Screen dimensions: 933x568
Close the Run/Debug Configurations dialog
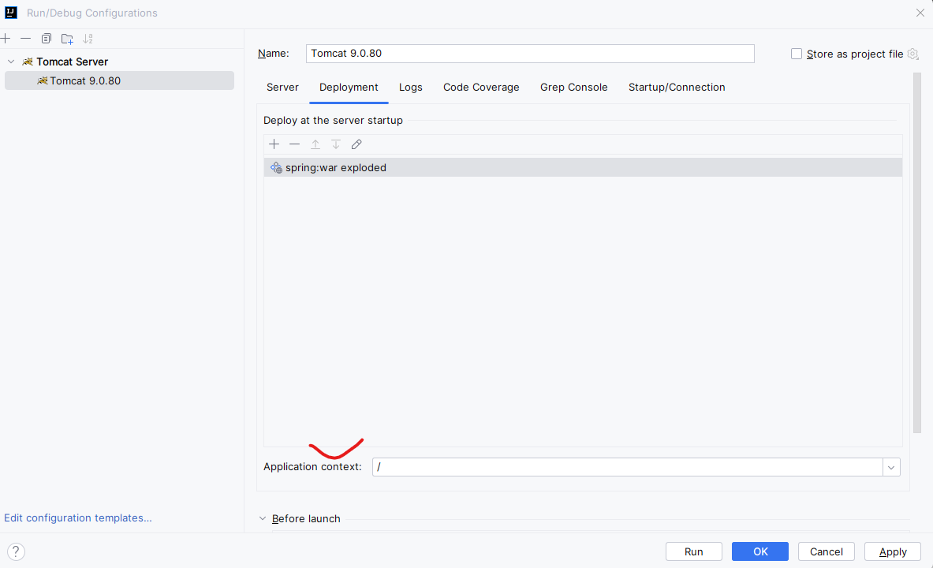(x=920, y=13)
